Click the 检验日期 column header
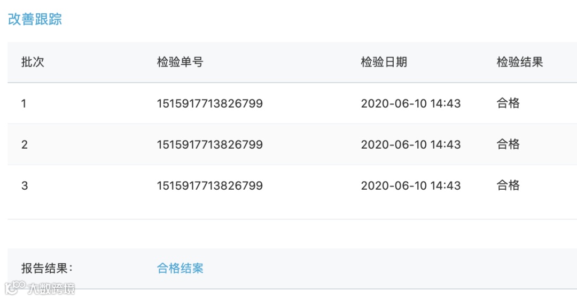The height and width of the screenshot is (299, 577). pyautogui.click(x=384, y=62)
